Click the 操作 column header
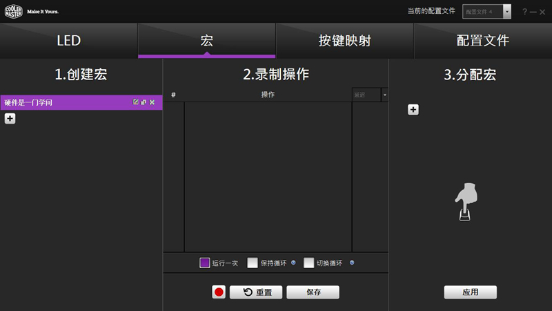552x311 pixels. coord(268,95)
